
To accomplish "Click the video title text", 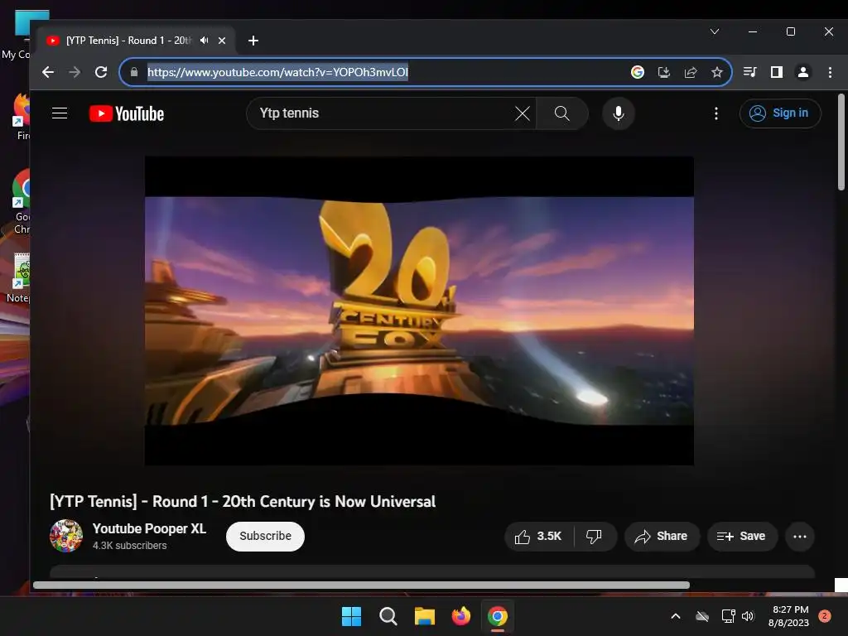I will point(243,501).
